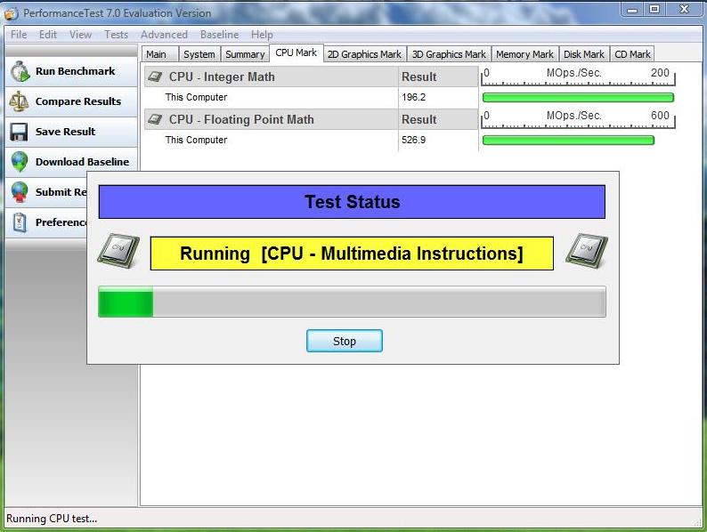This screenshot has height=532, width=707.
Task: Click the Compare Results scales icon
Action: click(19, 101)
